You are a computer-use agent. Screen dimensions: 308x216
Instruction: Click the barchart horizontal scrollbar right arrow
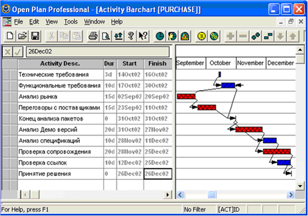[x=290, y=195]
